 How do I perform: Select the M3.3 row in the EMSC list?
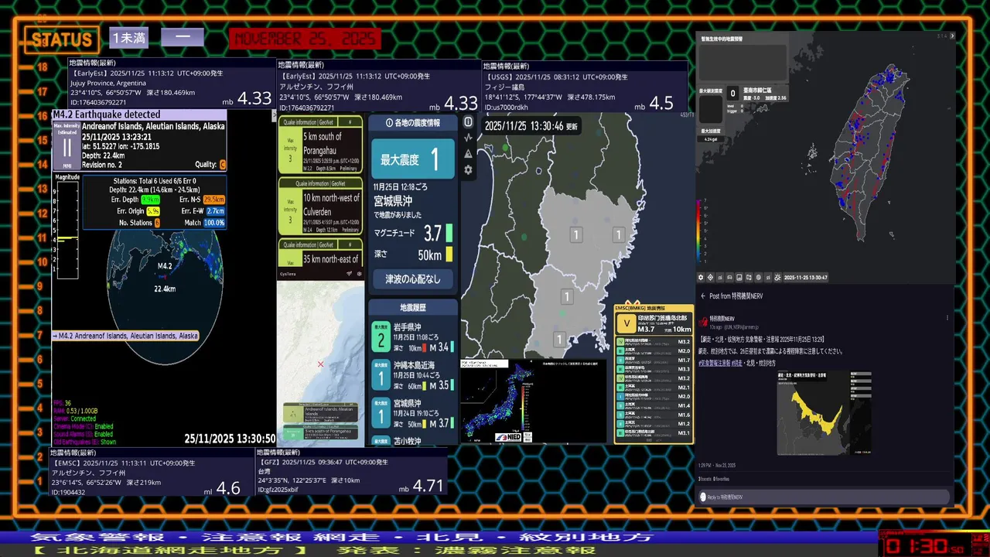click(x=654, y=369)
